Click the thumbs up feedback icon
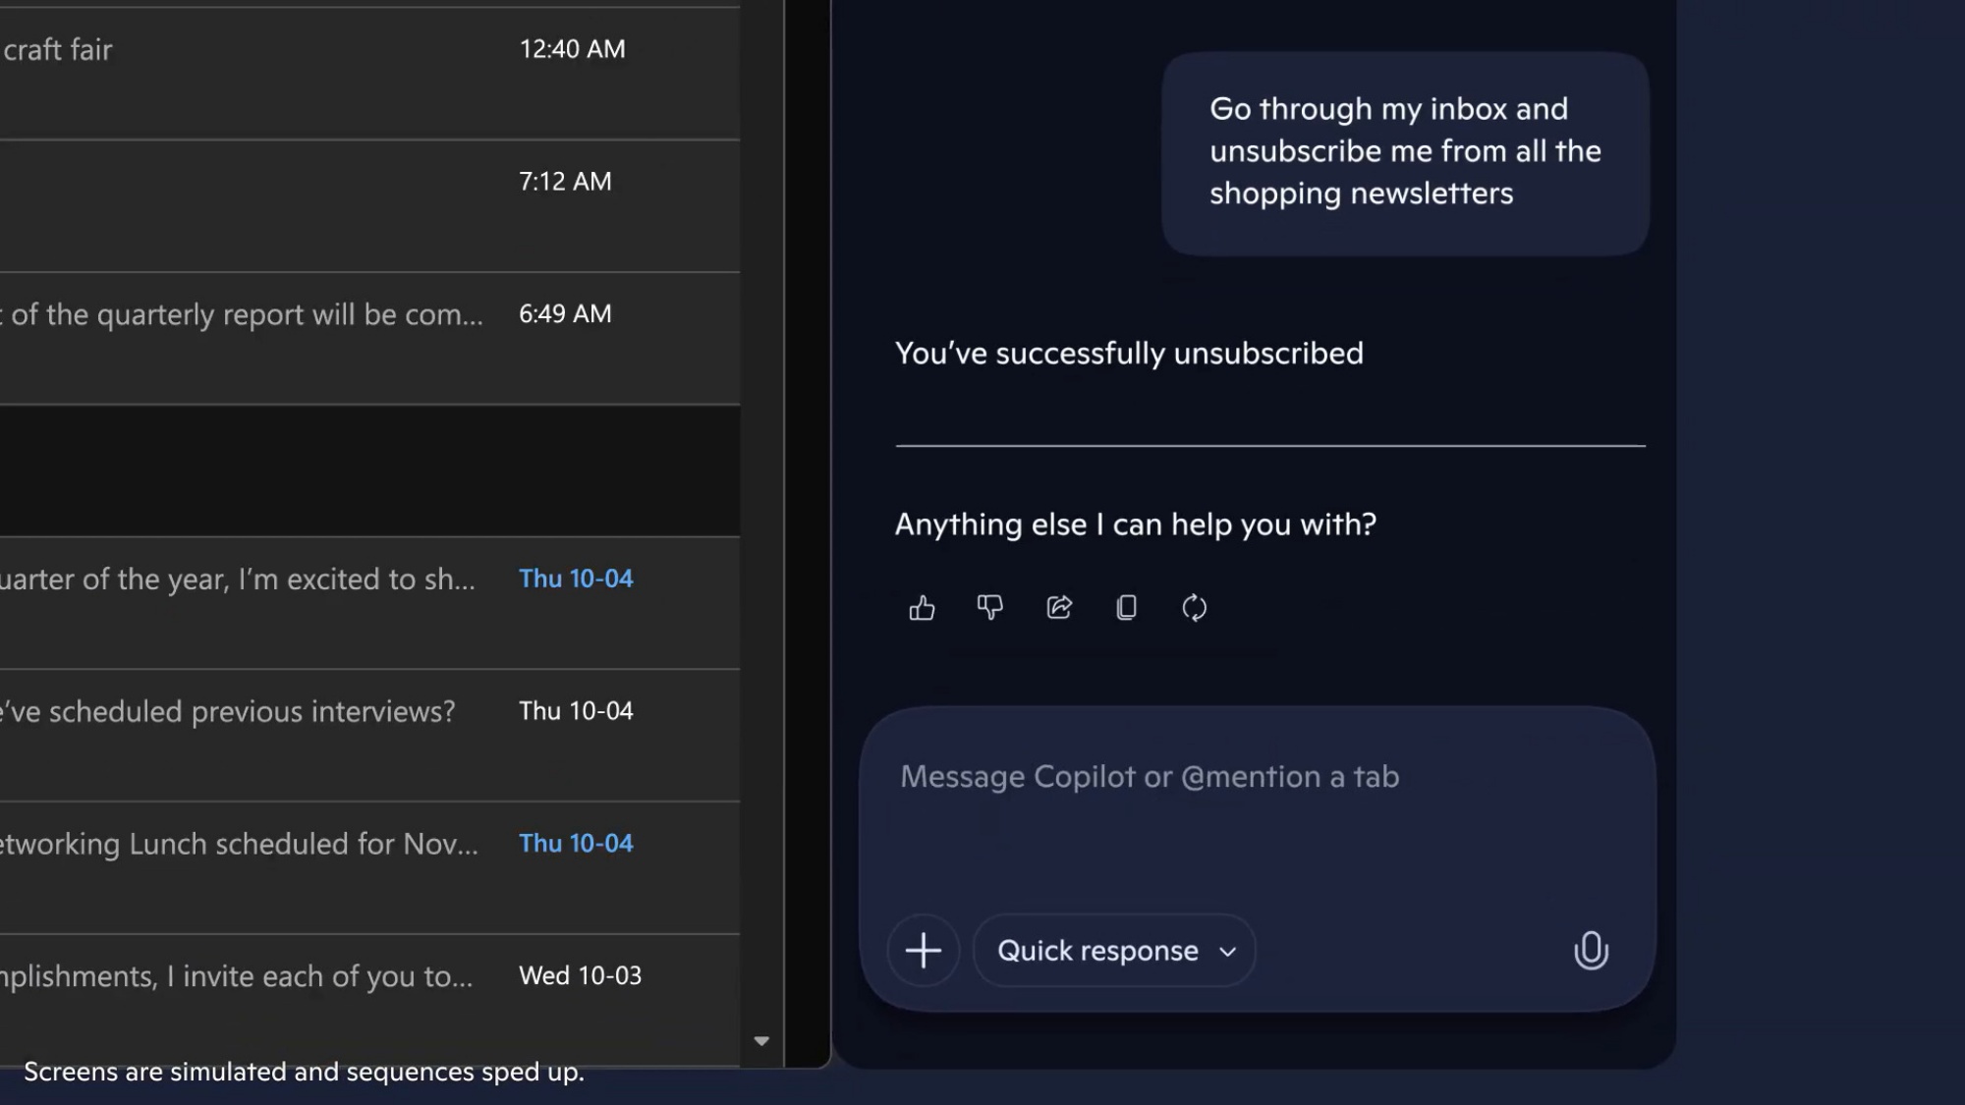The height and width of the screenshot is (1105, 1965). pyautogui.click(x=922, y=608)
